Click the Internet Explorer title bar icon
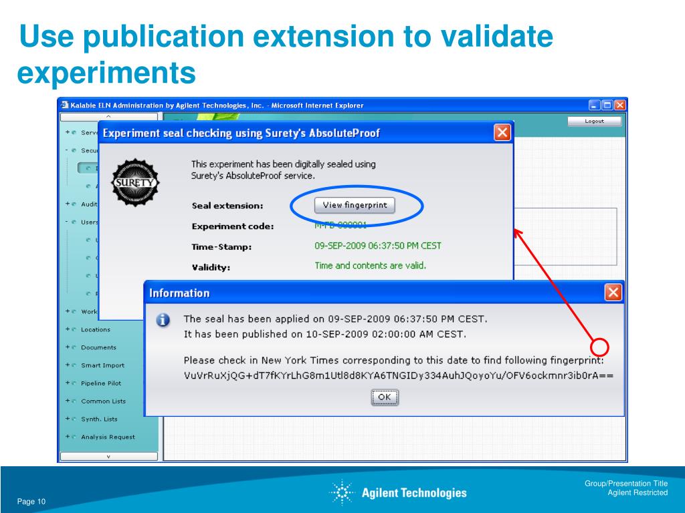This screenshot has height=513, width=685. pyautogui.click(x=65, y=105)
